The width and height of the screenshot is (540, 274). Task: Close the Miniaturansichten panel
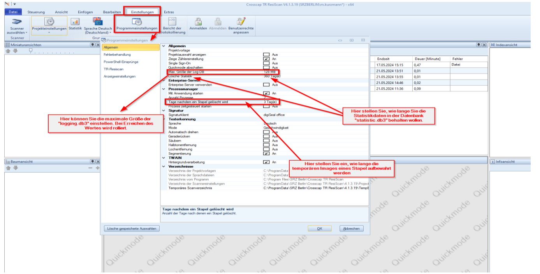[97, 45]
